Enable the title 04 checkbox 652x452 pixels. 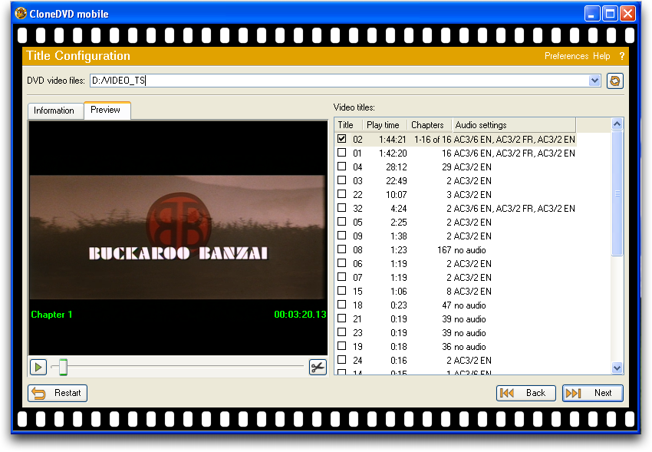pos(342,167)
